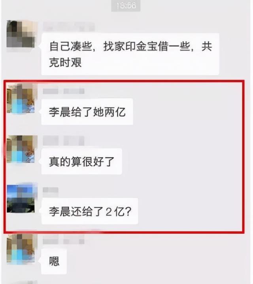The height and width of the screenshot is (284, 253).
Task: Tap blurred sender name above 李晨给了她两亿
Action: (64, 91)
